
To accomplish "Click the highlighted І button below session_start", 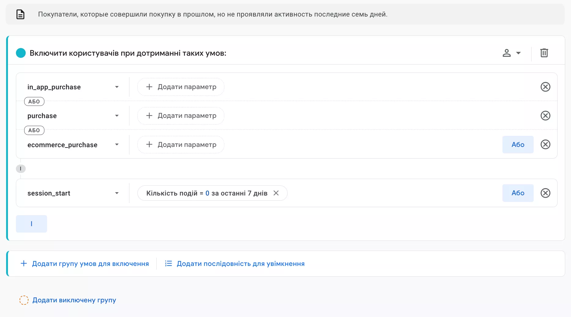I will pos(31,224).
